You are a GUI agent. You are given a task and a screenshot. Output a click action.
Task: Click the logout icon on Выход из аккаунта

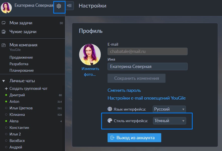coord(113,137)
